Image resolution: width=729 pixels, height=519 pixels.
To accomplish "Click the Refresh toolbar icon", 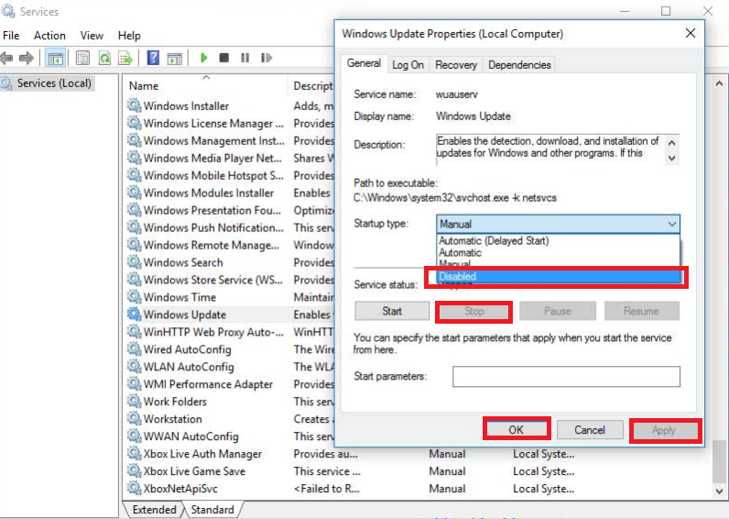I will (104, 58).
